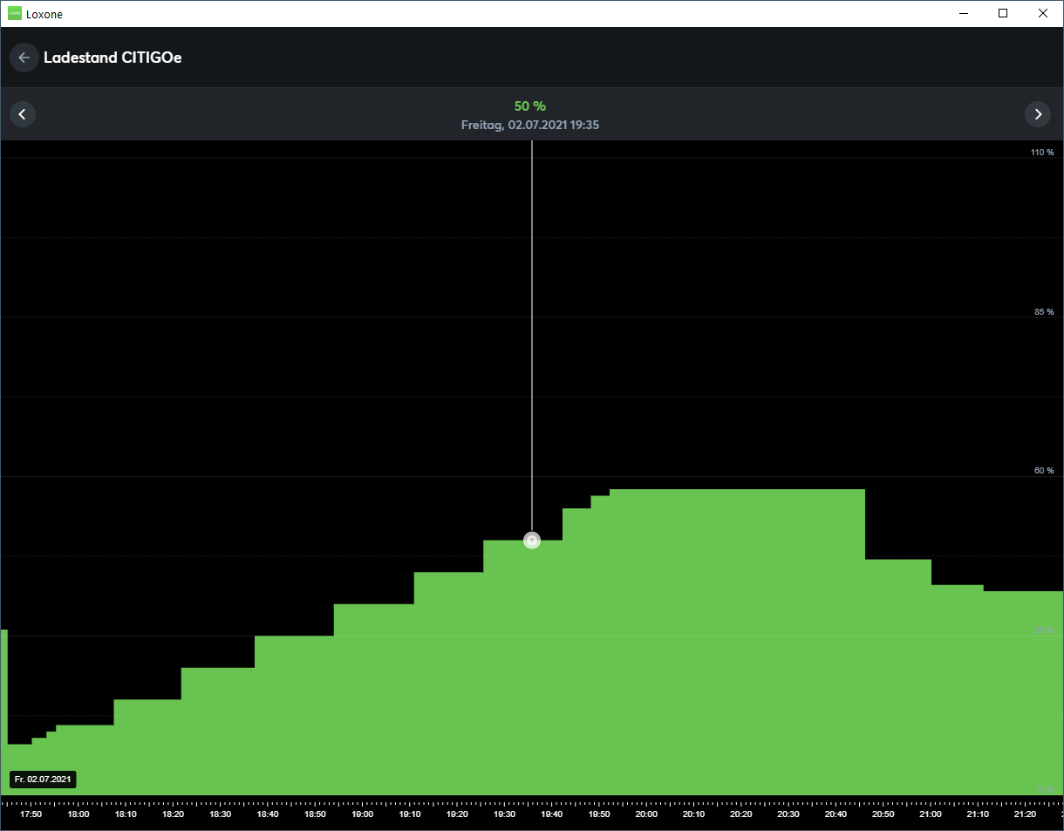Image resolution: width=1064 pixels, height=831 pixels.
Task: Click the 18:00 time axis label
Action: tap(78, 814)
